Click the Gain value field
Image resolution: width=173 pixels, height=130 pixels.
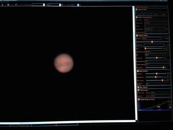click(168, 48)
